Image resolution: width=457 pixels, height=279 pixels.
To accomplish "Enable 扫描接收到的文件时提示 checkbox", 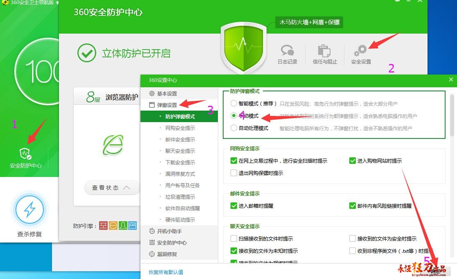I will (234, 238).
